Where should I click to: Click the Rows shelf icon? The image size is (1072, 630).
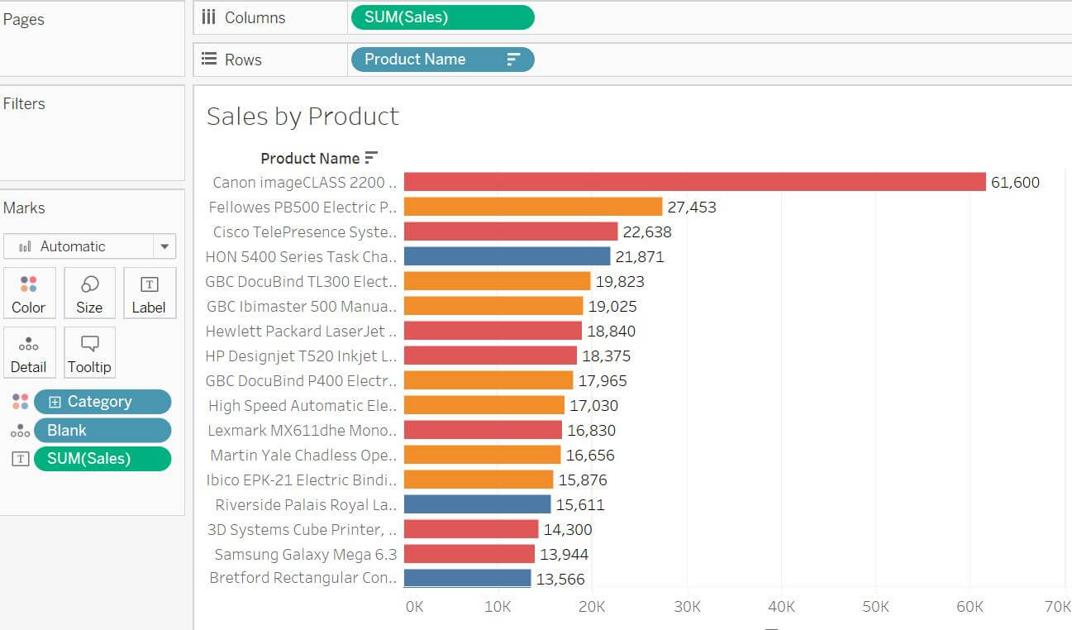pos(209,60)
